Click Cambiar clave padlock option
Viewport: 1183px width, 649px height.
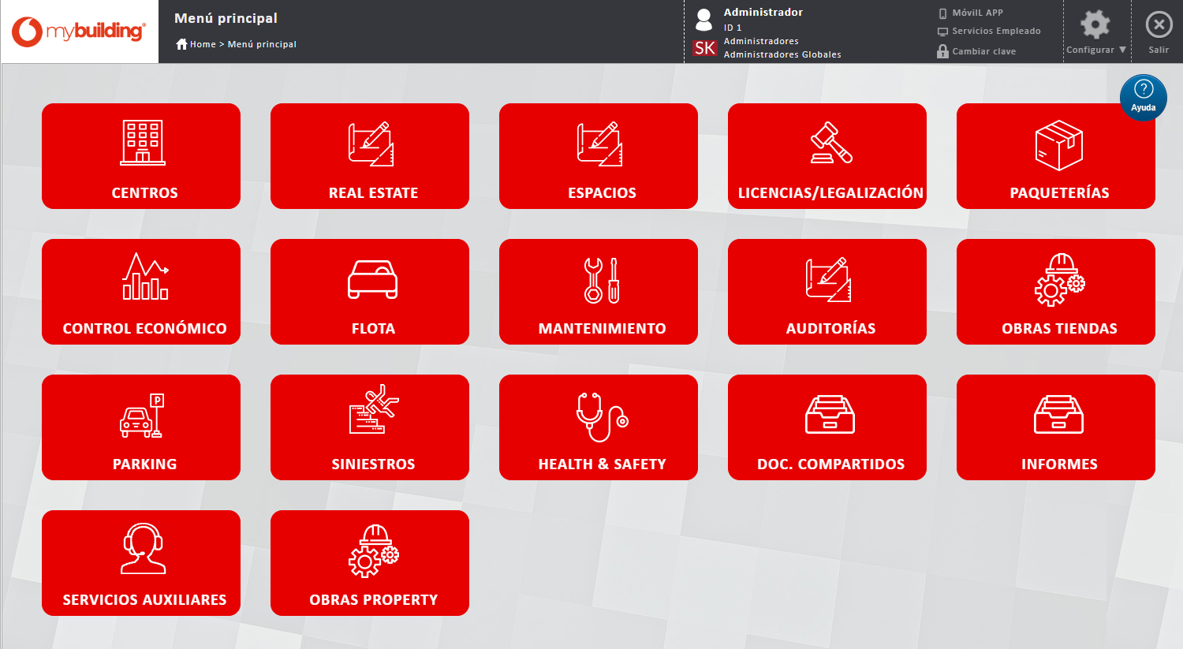983,51
